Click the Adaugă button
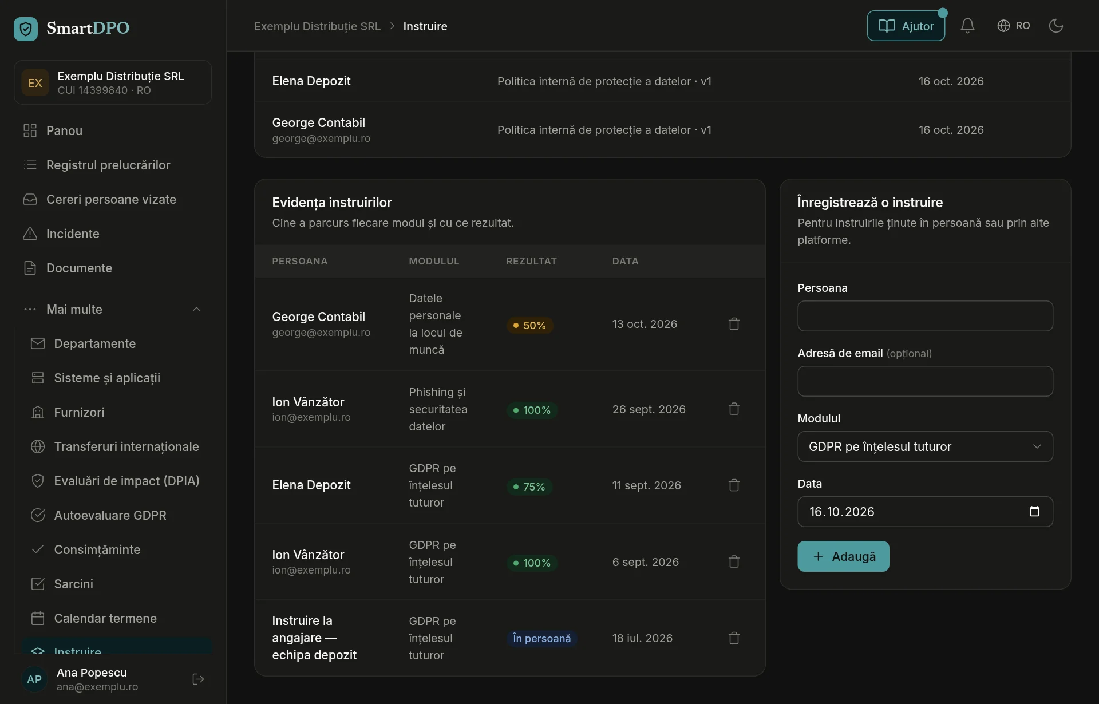 (843, 556)
